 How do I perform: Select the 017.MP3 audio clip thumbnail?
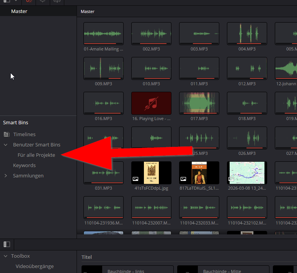pyautogui.click(x=199, y=103)
